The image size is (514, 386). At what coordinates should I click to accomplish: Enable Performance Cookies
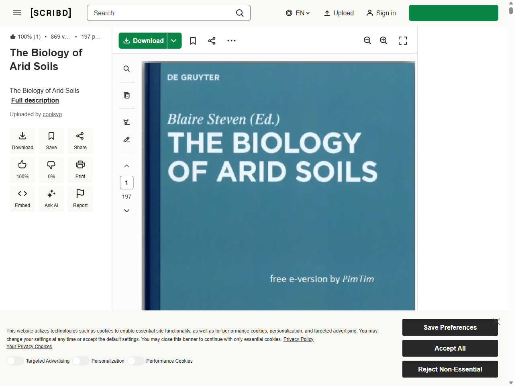135,361
